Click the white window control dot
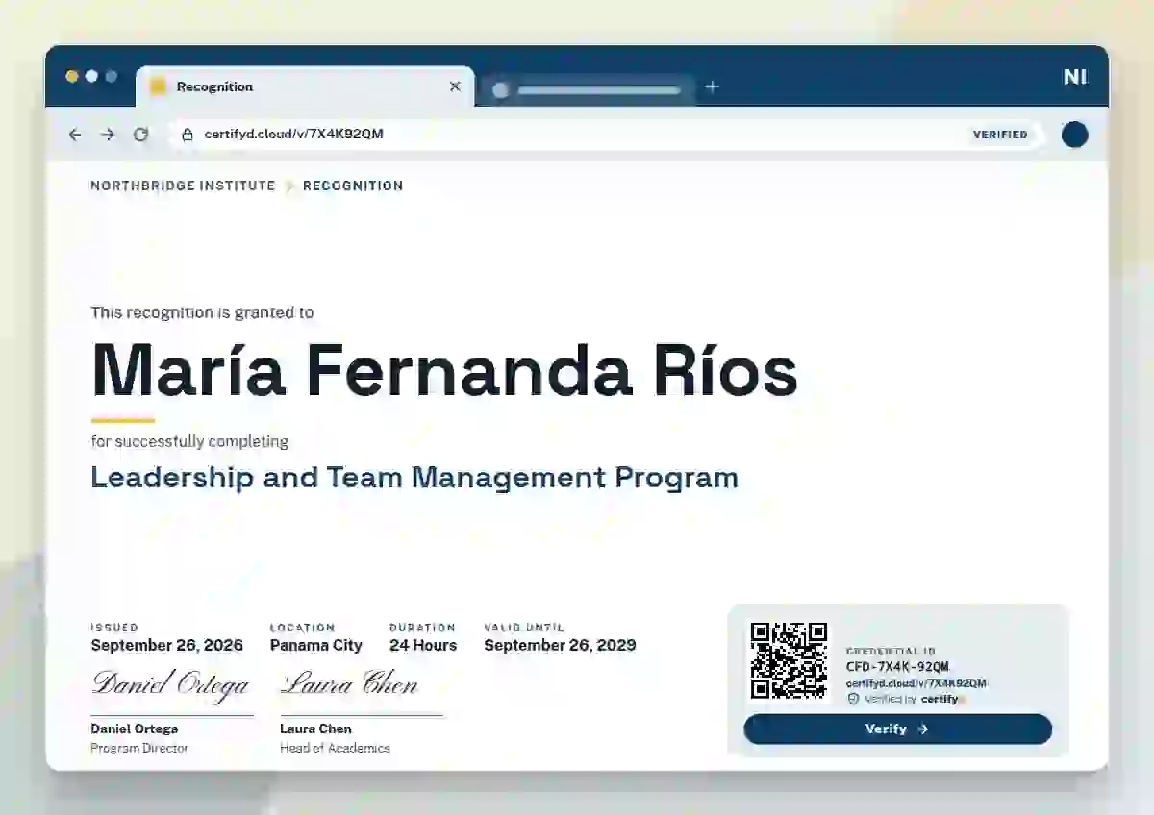This screenshot has width=1154, height=815. [x=91, y=76]
